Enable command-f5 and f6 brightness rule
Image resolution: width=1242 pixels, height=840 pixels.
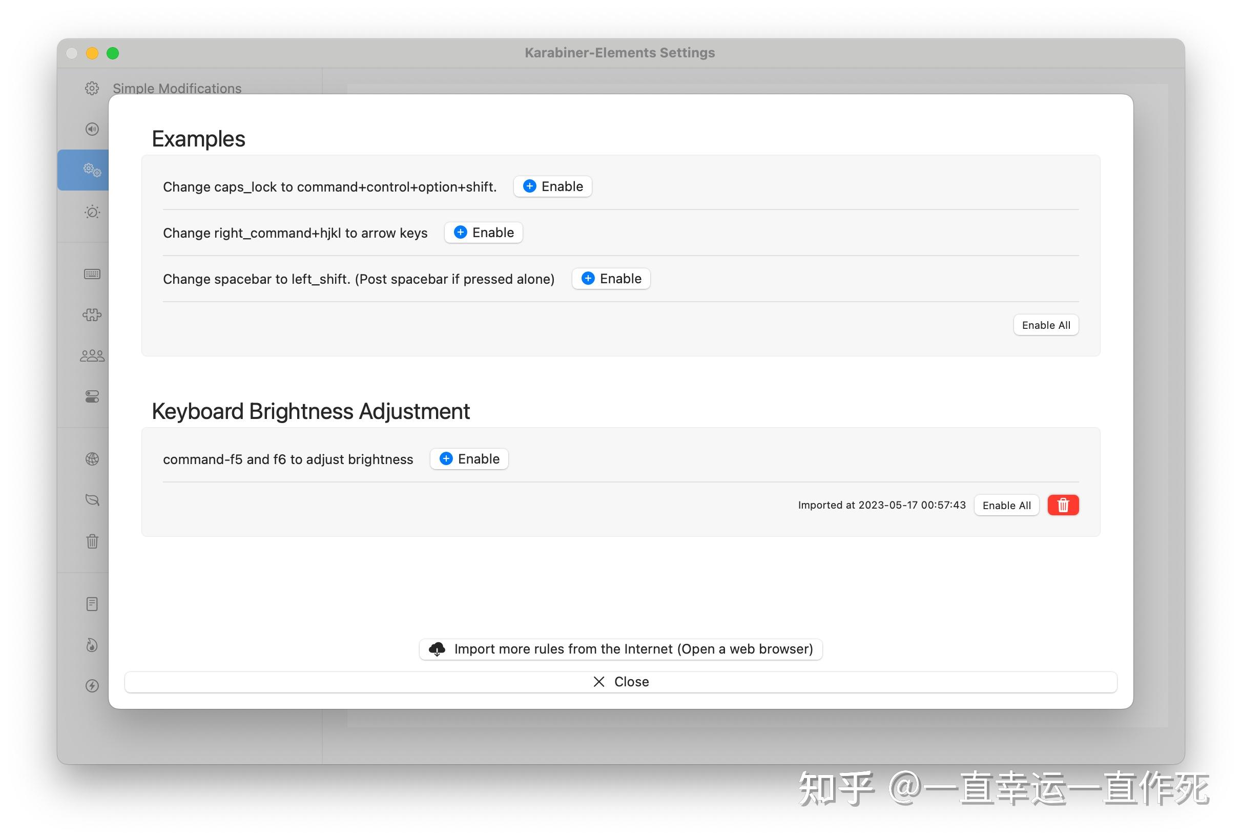(x=469, y=459)
